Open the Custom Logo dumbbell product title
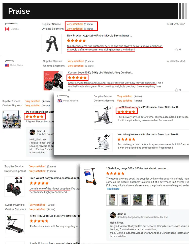Viewport: 189px width, 244px height. pos(100,72)
